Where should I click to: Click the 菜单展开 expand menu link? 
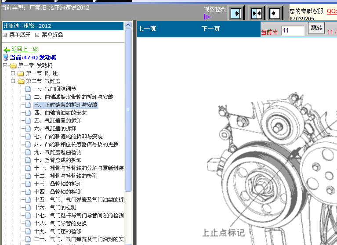(x=20, y=35)
